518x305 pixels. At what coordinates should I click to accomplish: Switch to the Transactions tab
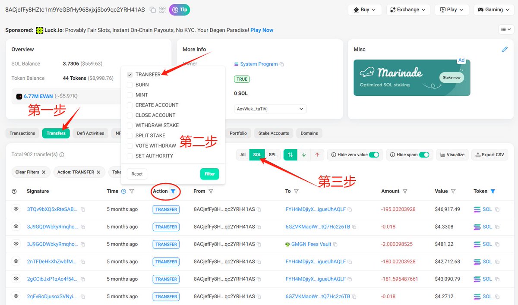(22, 133)
